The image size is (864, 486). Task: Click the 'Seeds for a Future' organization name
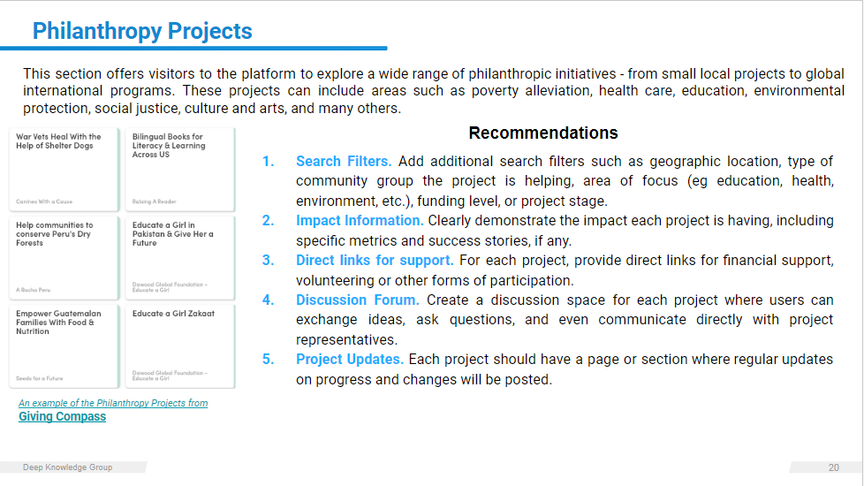39,378
